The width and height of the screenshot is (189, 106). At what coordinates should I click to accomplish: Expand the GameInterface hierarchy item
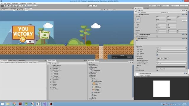(x=50, y=70)
